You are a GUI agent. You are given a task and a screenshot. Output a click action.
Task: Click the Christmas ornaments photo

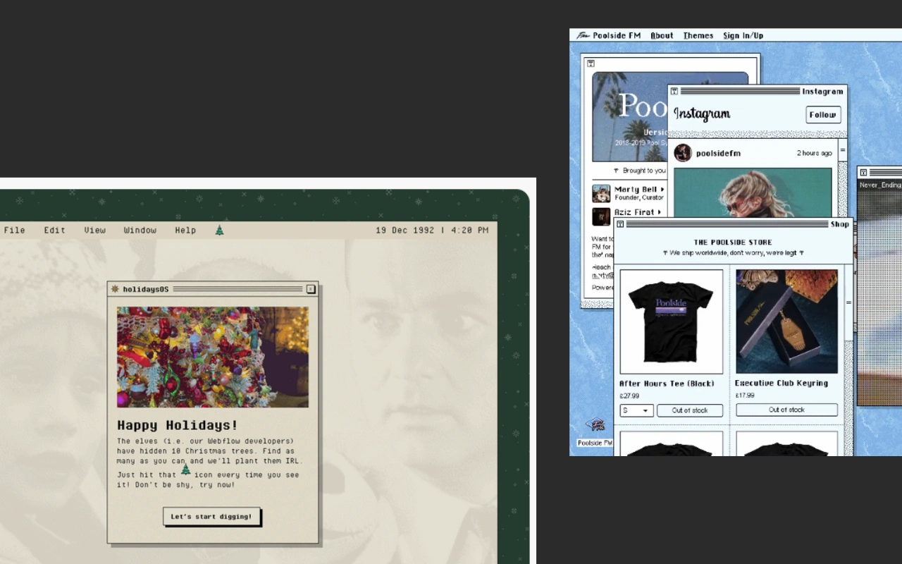[213, 357]
